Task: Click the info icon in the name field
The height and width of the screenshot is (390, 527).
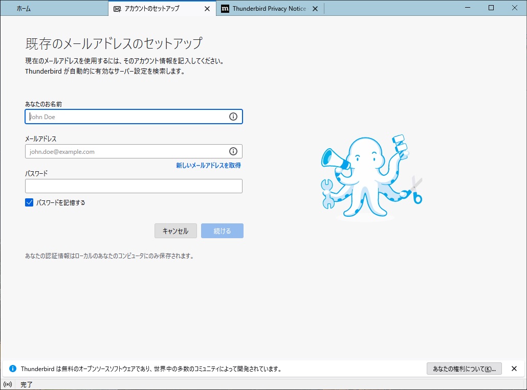Action: point(233,117)
